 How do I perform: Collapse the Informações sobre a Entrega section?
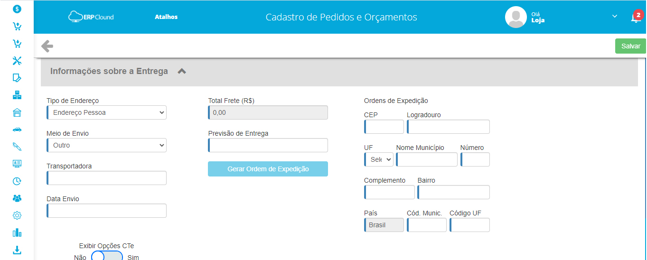(x=182, y=71)
